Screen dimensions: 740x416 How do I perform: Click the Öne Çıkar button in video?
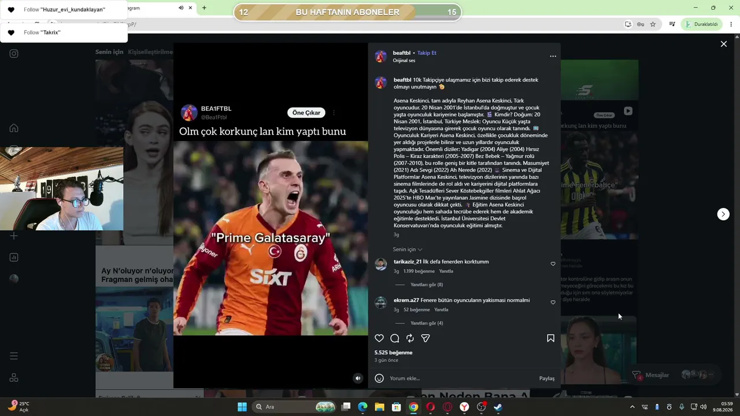[306, 113]
